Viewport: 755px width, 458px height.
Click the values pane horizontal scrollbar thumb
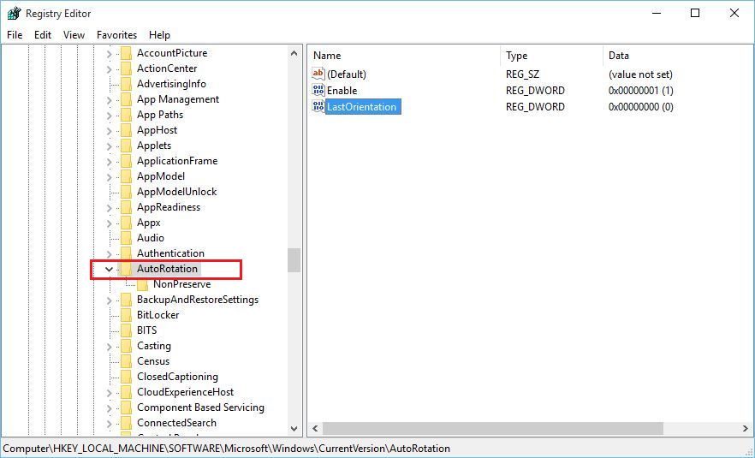click(x=493, y=428)
